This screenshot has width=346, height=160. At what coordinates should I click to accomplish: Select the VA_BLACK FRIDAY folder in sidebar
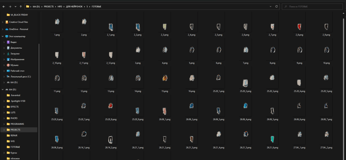click(x=19, y=15)
